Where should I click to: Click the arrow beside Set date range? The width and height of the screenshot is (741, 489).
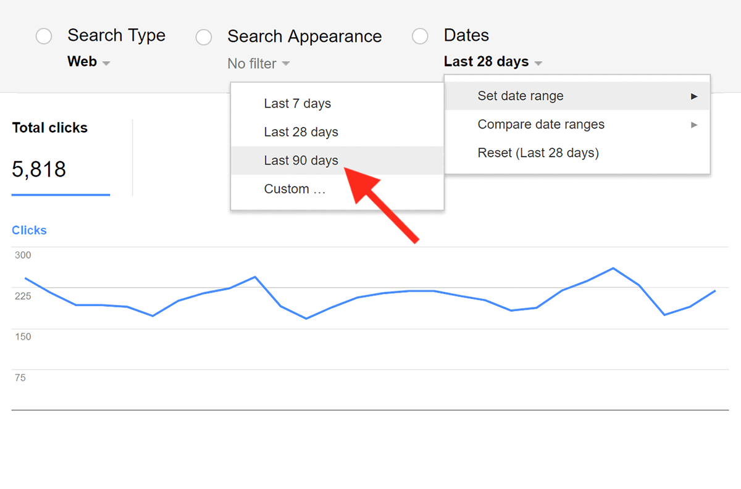pyautogui.click(x=694, y=96)
